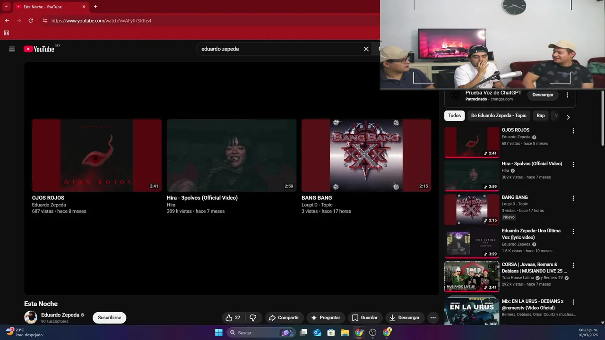Image resolution: width=605 pixels, height=340 pixels.
Task: Clear the search text with the X
Action: [x=366, y=49]
